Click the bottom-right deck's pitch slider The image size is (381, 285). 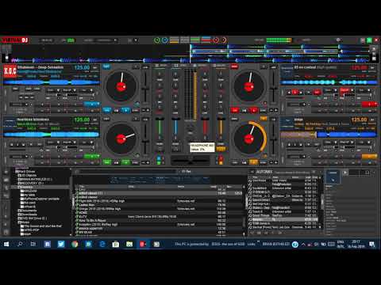click(274, 140)
